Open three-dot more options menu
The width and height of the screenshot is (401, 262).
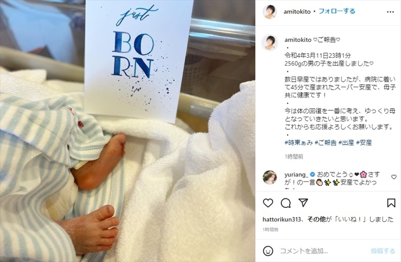(x=390, y=12)
